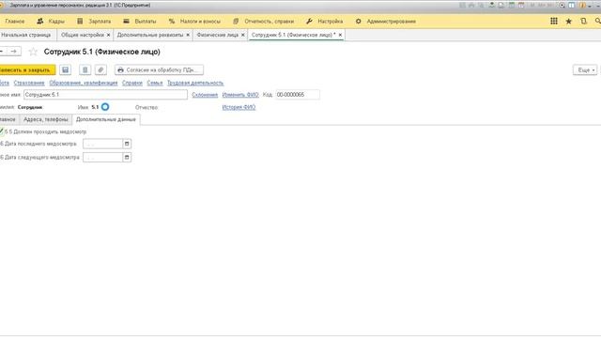
Task: Open attached files paperclip icon
Action: (x=100, y=69)
